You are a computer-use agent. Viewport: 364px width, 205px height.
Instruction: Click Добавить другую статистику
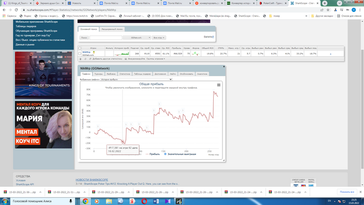[106, 59]
